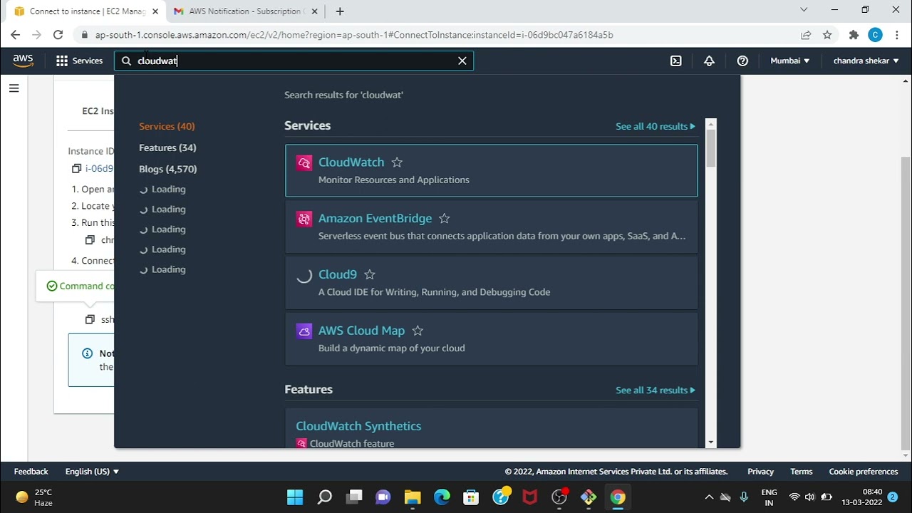The height and width of the screenshot is (513, 912).
Task: Share this page icon
Action: coord(806,35)
